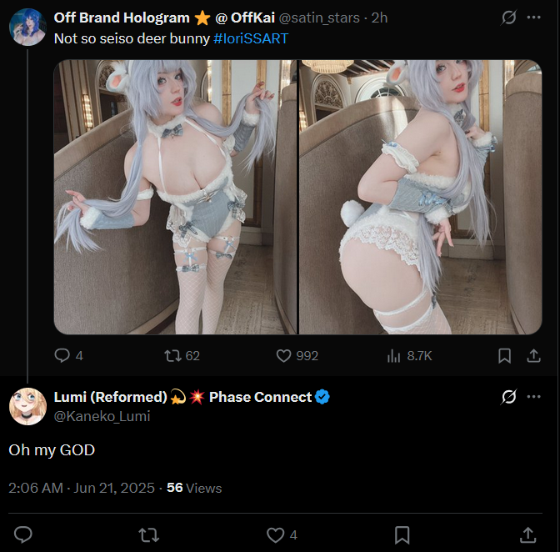Open the @satin_stars profile handle
560x552 pixels.
(x=319, y=18)
